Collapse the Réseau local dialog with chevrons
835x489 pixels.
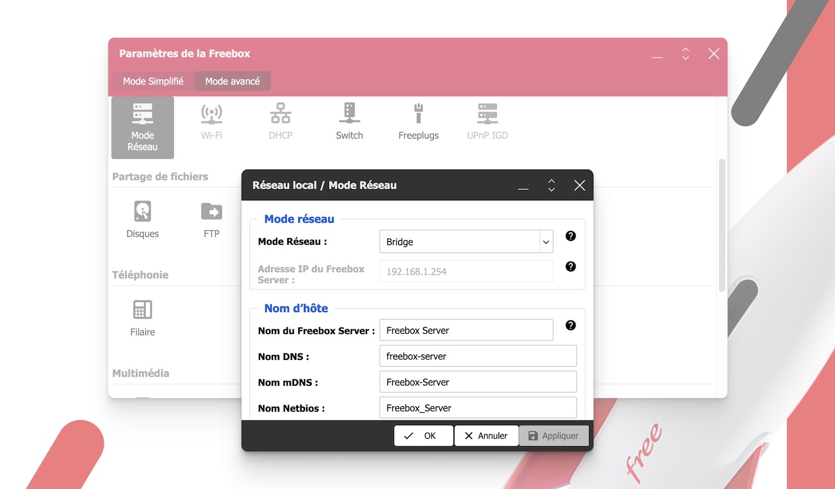551,185
